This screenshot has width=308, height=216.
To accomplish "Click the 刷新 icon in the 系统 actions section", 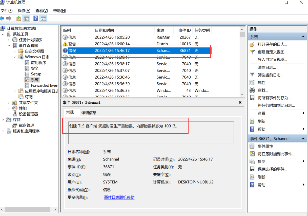I will 252,121.
